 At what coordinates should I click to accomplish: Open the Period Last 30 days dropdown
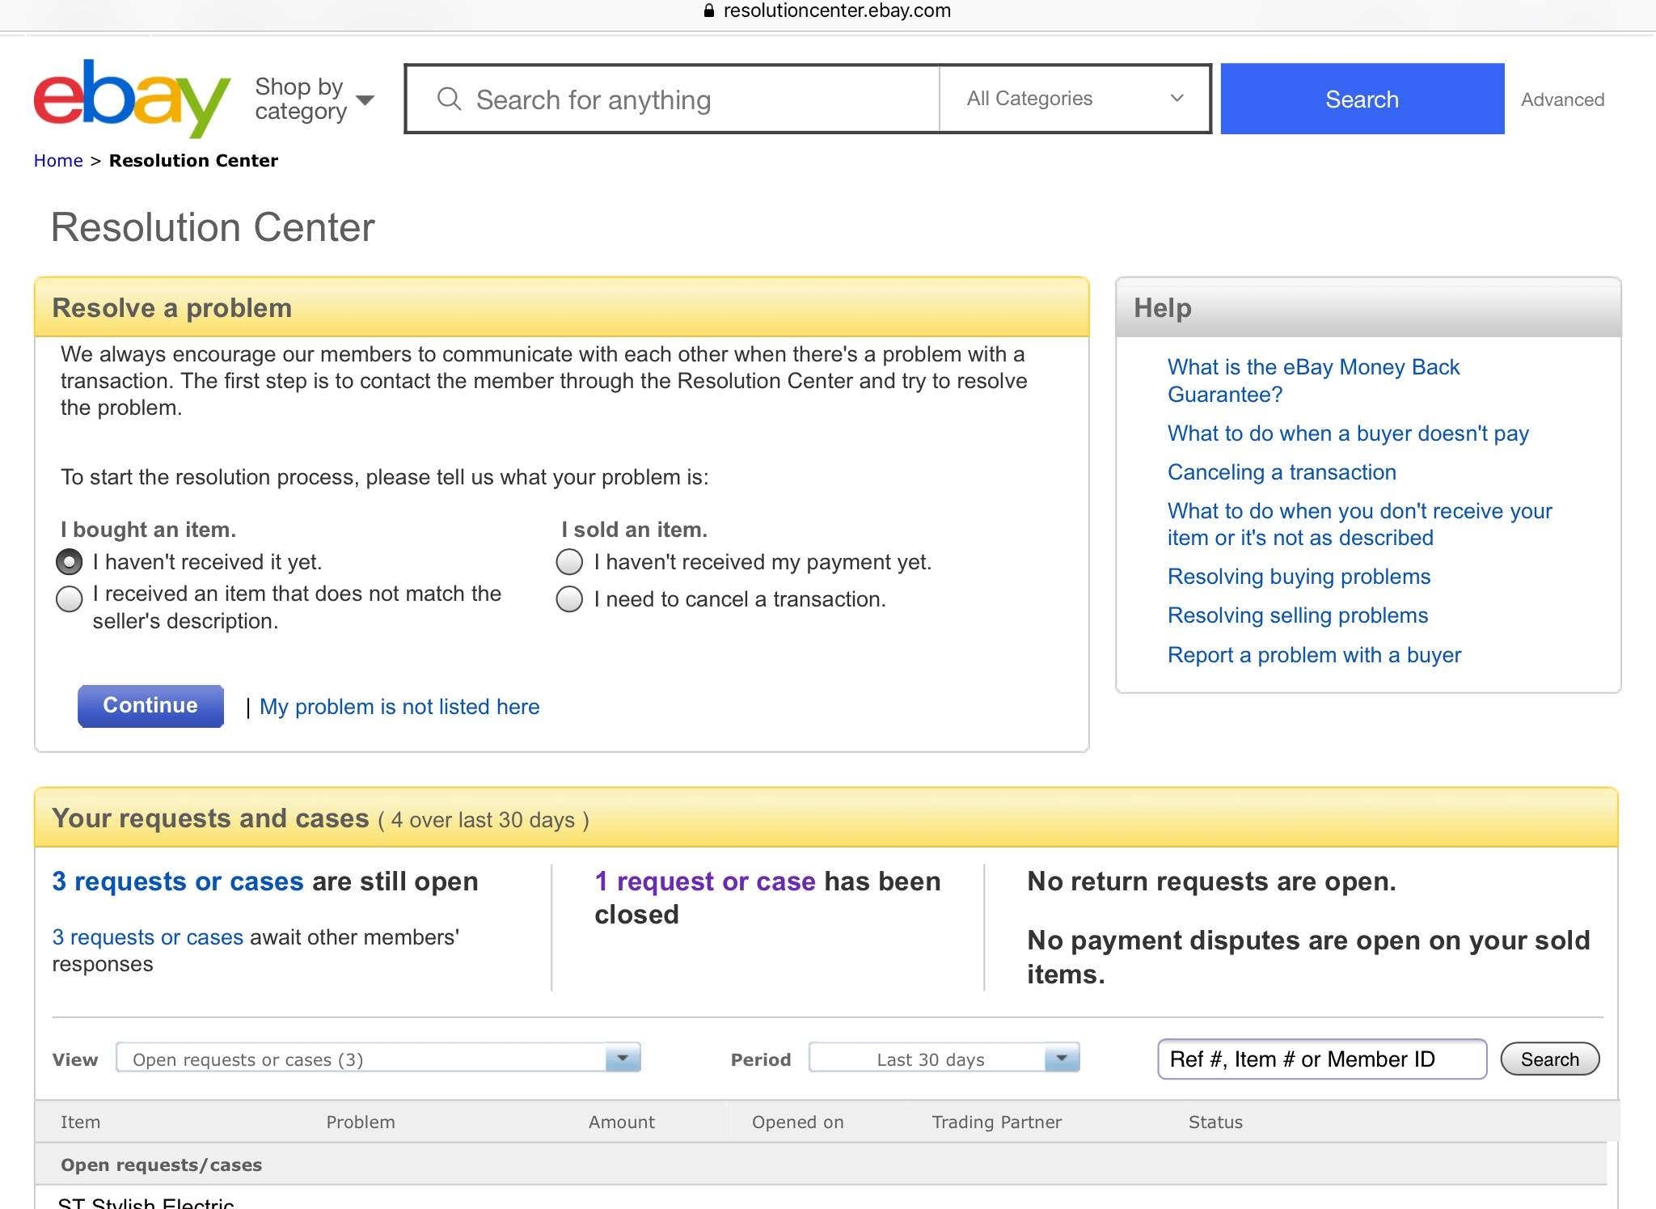click(944, 1059)
